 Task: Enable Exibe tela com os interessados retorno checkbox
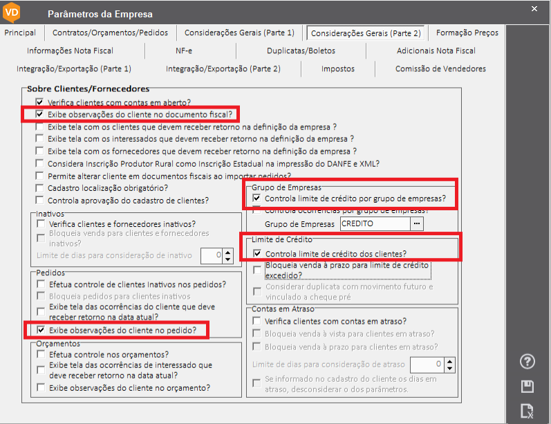39,138
